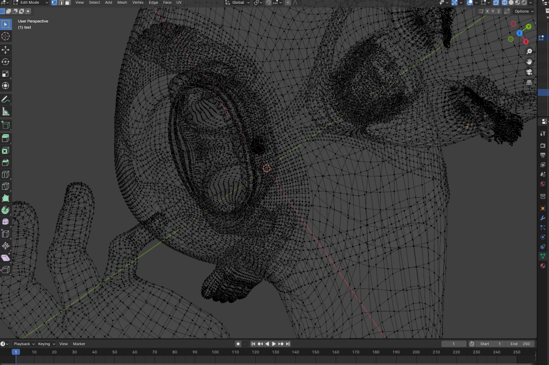549x365 pixels.
Task: Open the Output properties tab
Action: click(543, 155)
